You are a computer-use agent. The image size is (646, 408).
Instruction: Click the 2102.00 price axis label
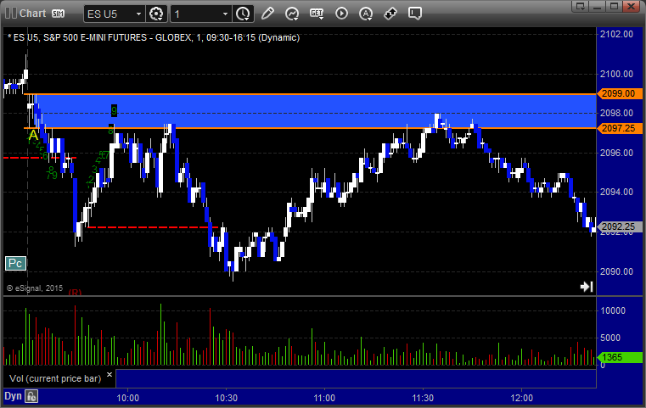pos(616,34)
